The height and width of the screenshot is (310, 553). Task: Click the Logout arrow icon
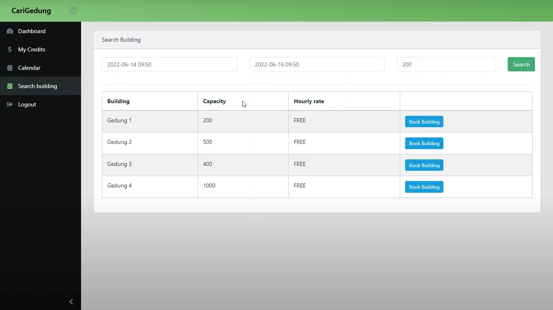pos(10,104)
